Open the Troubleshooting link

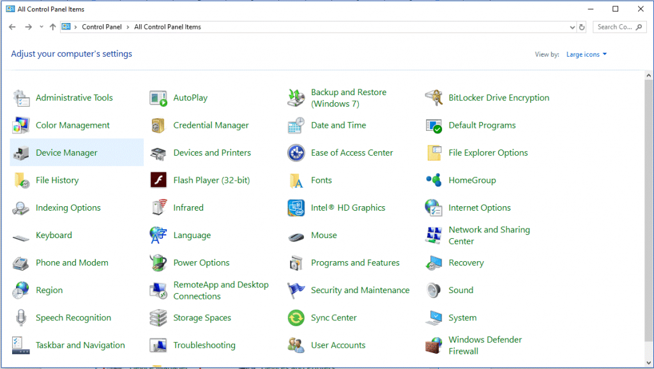[x=204, y=345]
